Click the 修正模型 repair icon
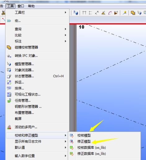 click(72, 142)
